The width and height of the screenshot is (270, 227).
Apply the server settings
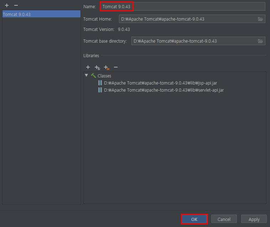pos(254,219)
